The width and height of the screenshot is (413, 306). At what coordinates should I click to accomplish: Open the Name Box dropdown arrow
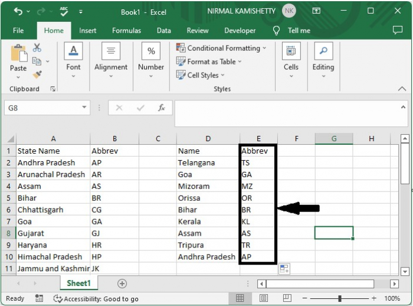[84, 107]
